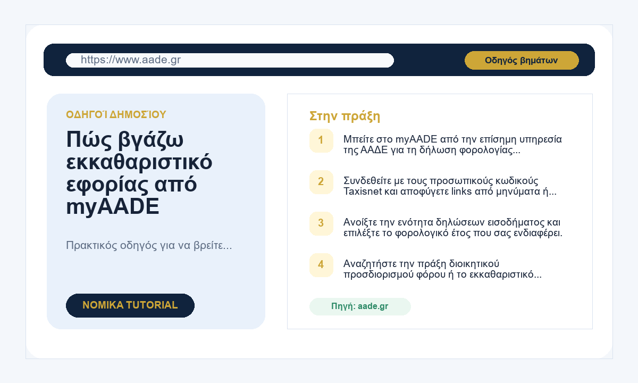Open the Πηγή: aade.gr source link
The width and height of the screenshot is (638, 383).
click(360, 306)
